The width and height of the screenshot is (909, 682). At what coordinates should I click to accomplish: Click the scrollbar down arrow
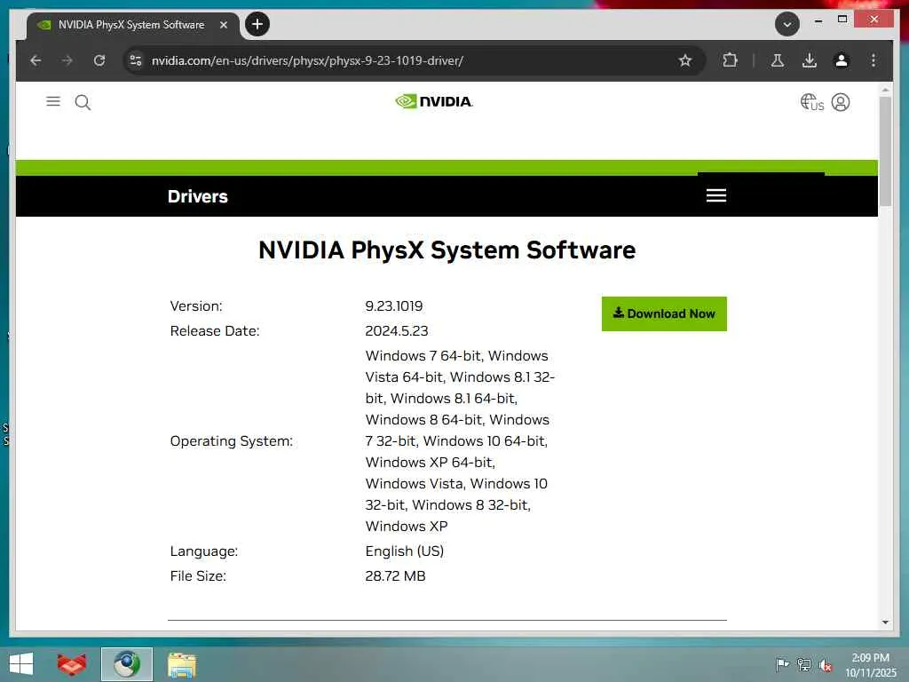click(x=885, y=623)
